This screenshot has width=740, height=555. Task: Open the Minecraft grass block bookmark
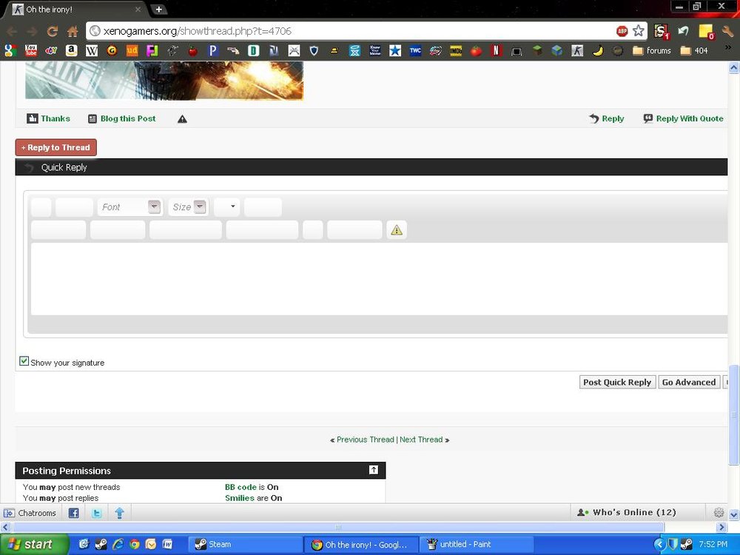tap(537, 50)
